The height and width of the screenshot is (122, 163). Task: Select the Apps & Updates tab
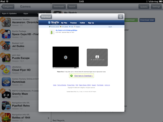9,14
